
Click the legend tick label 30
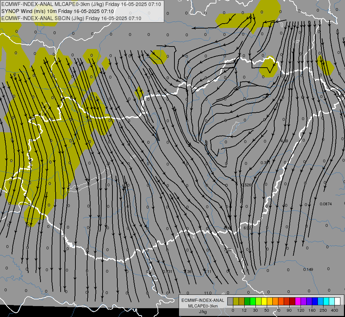click(255, 310)
